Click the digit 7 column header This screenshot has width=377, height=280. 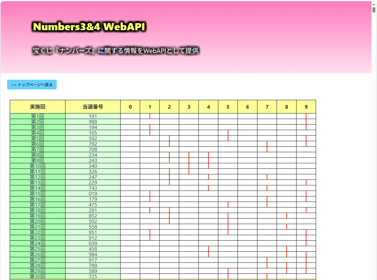tap(267, 107)
